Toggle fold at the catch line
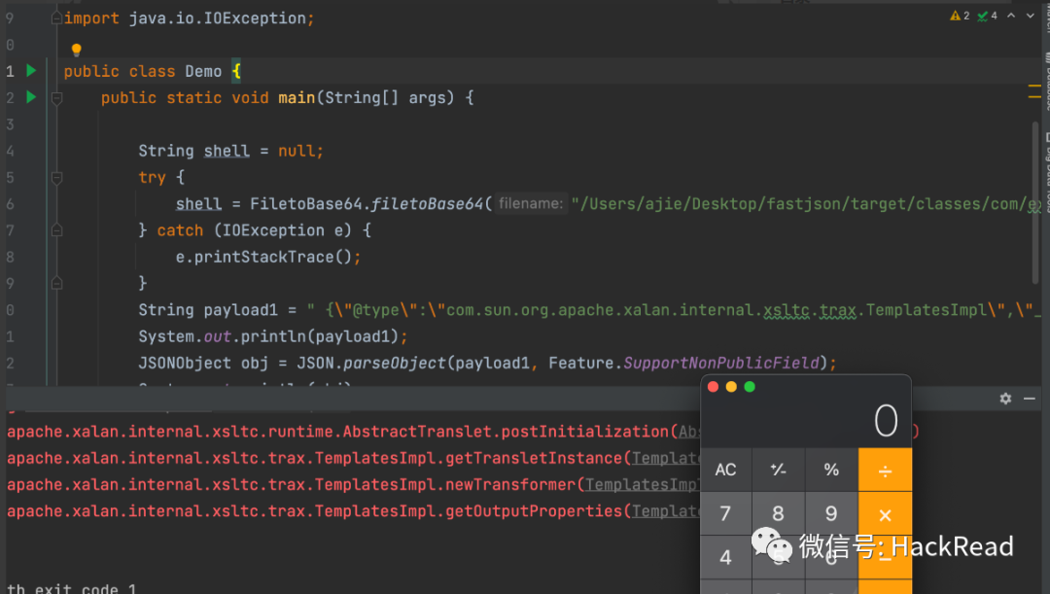This screenshot has height=594, width=1050. pyautogui.click(x=57, y=230)
